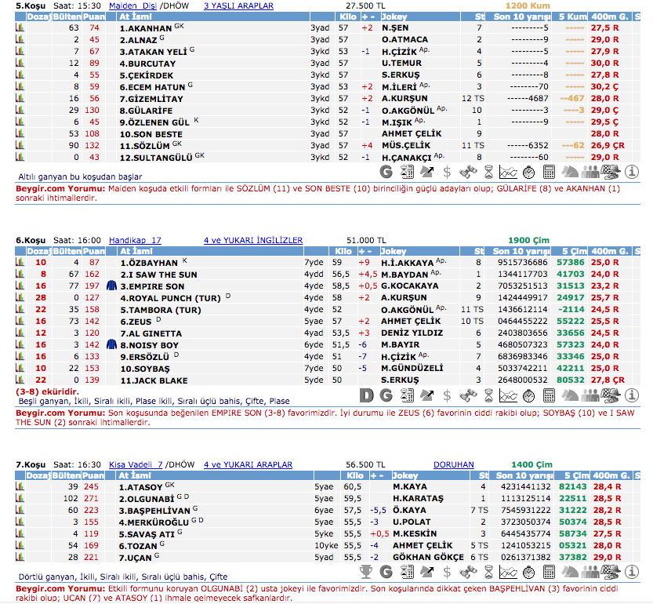Click the DORUHAN link in race 7
Viewport: 653px width, 604px height.
tap(452, 464)
